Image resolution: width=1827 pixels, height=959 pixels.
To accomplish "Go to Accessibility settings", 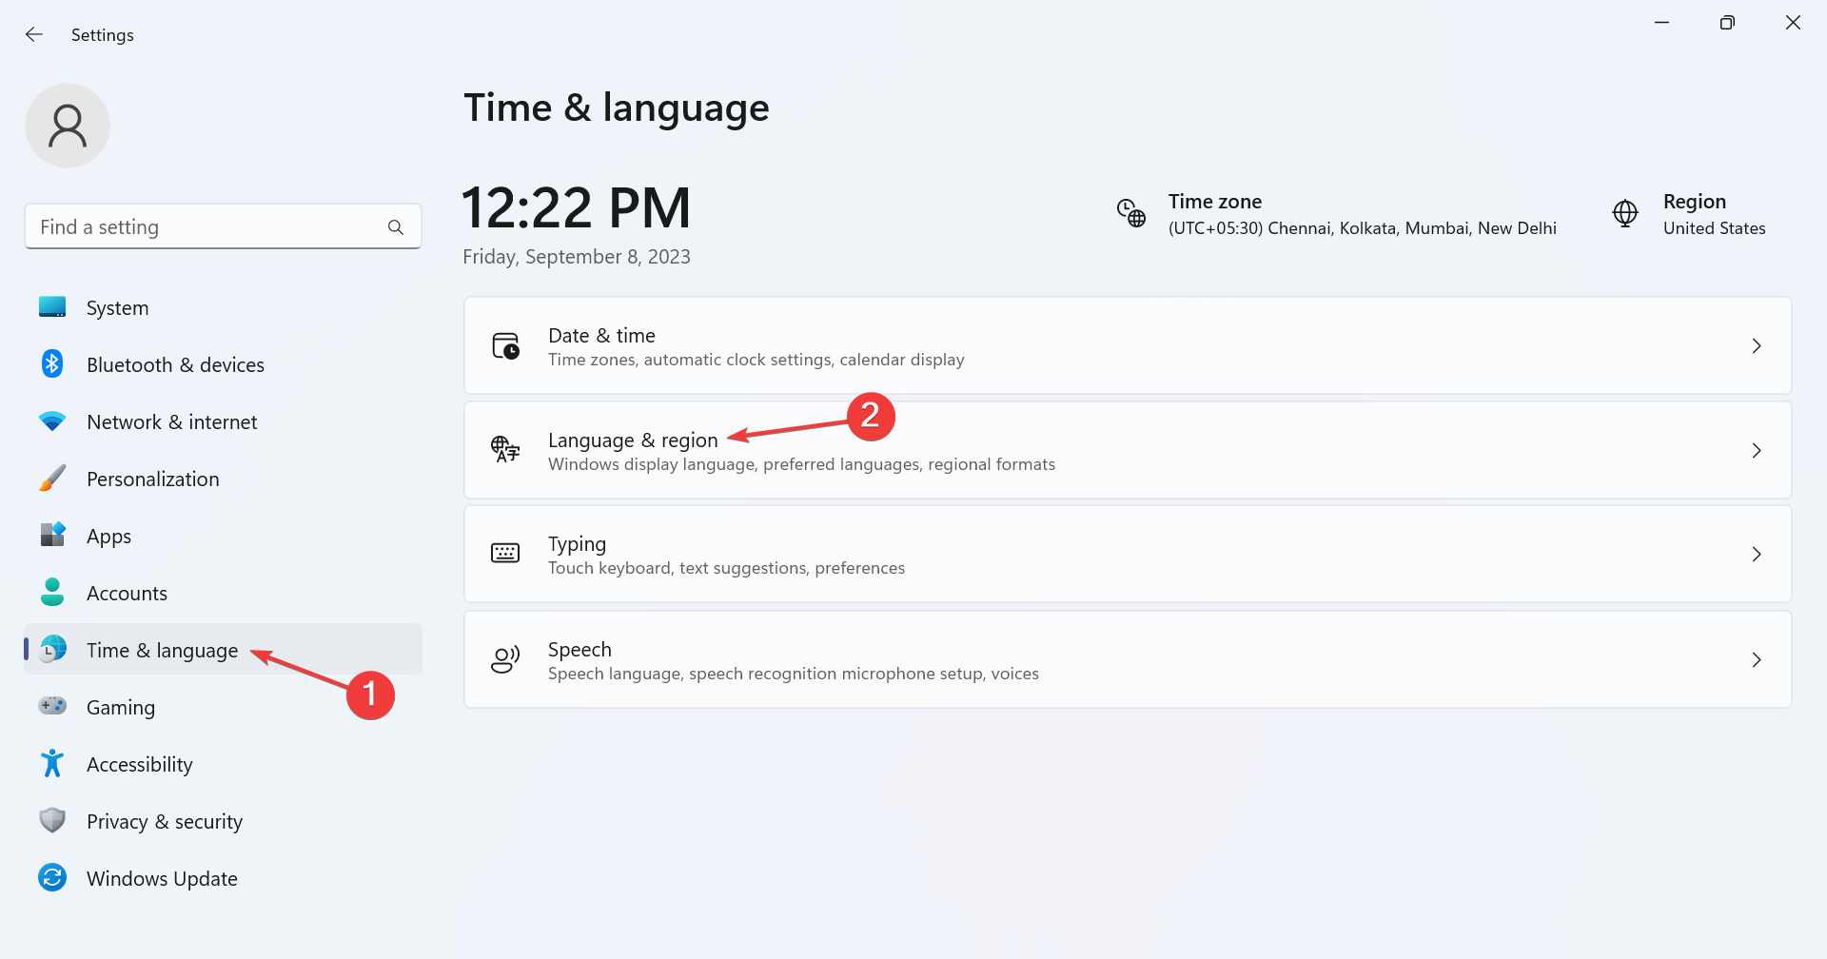I will tap(223, 764).
